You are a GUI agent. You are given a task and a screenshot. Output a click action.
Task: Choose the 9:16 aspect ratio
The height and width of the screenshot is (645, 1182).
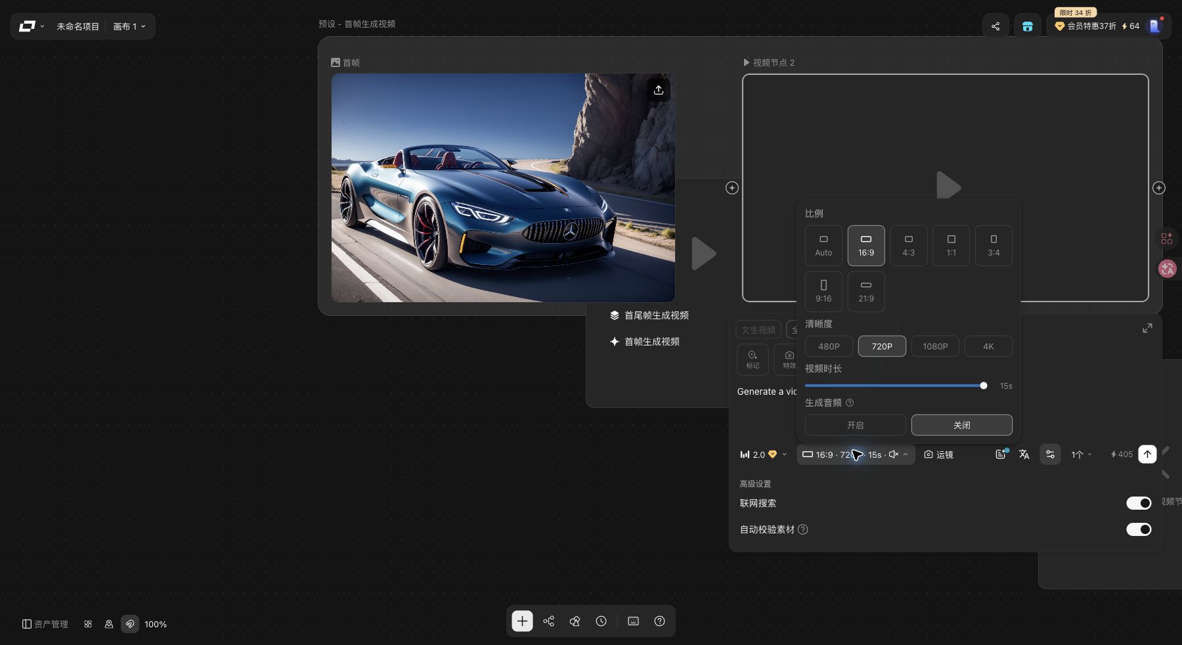(823, 292)
